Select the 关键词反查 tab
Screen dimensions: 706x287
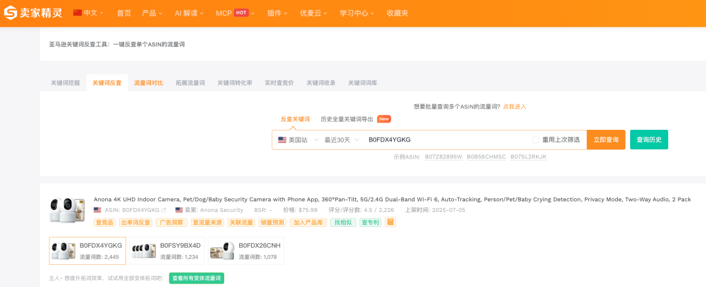[x=107, y=83]
